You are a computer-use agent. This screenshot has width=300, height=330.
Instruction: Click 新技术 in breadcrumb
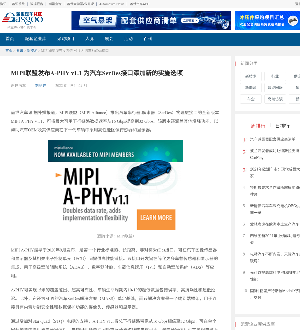coord(32,50)
